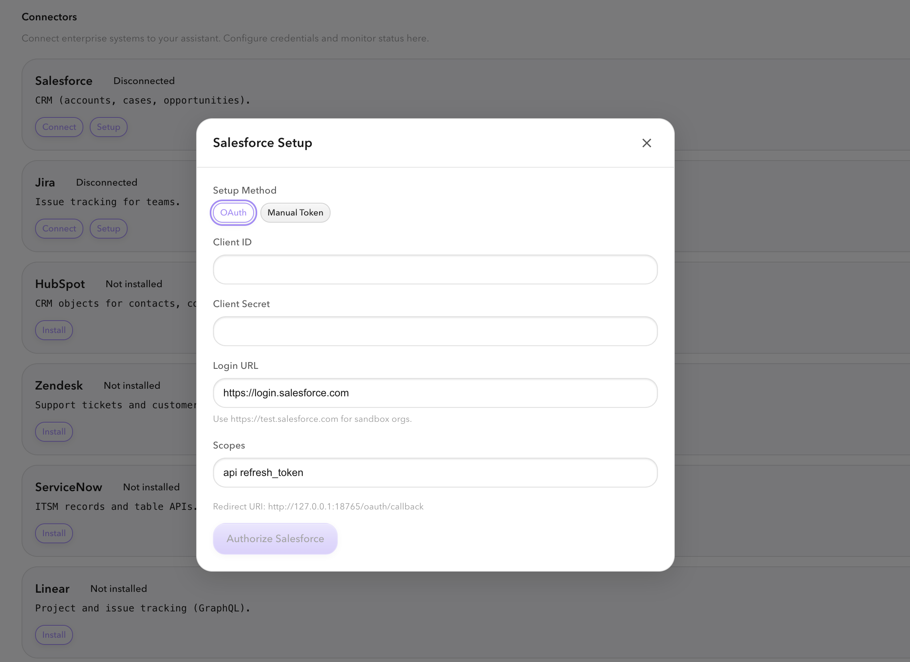Viewport: 910px width, 662px height.
Task: Install the HubSpot connector
Action: 54,330
